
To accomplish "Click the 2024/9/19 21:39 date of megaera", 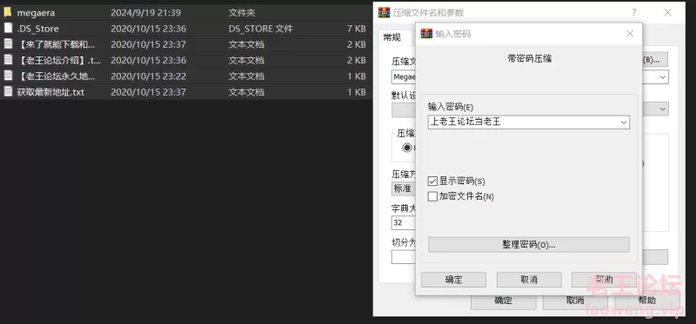I will pyautogui.click(x=145, y=13).
